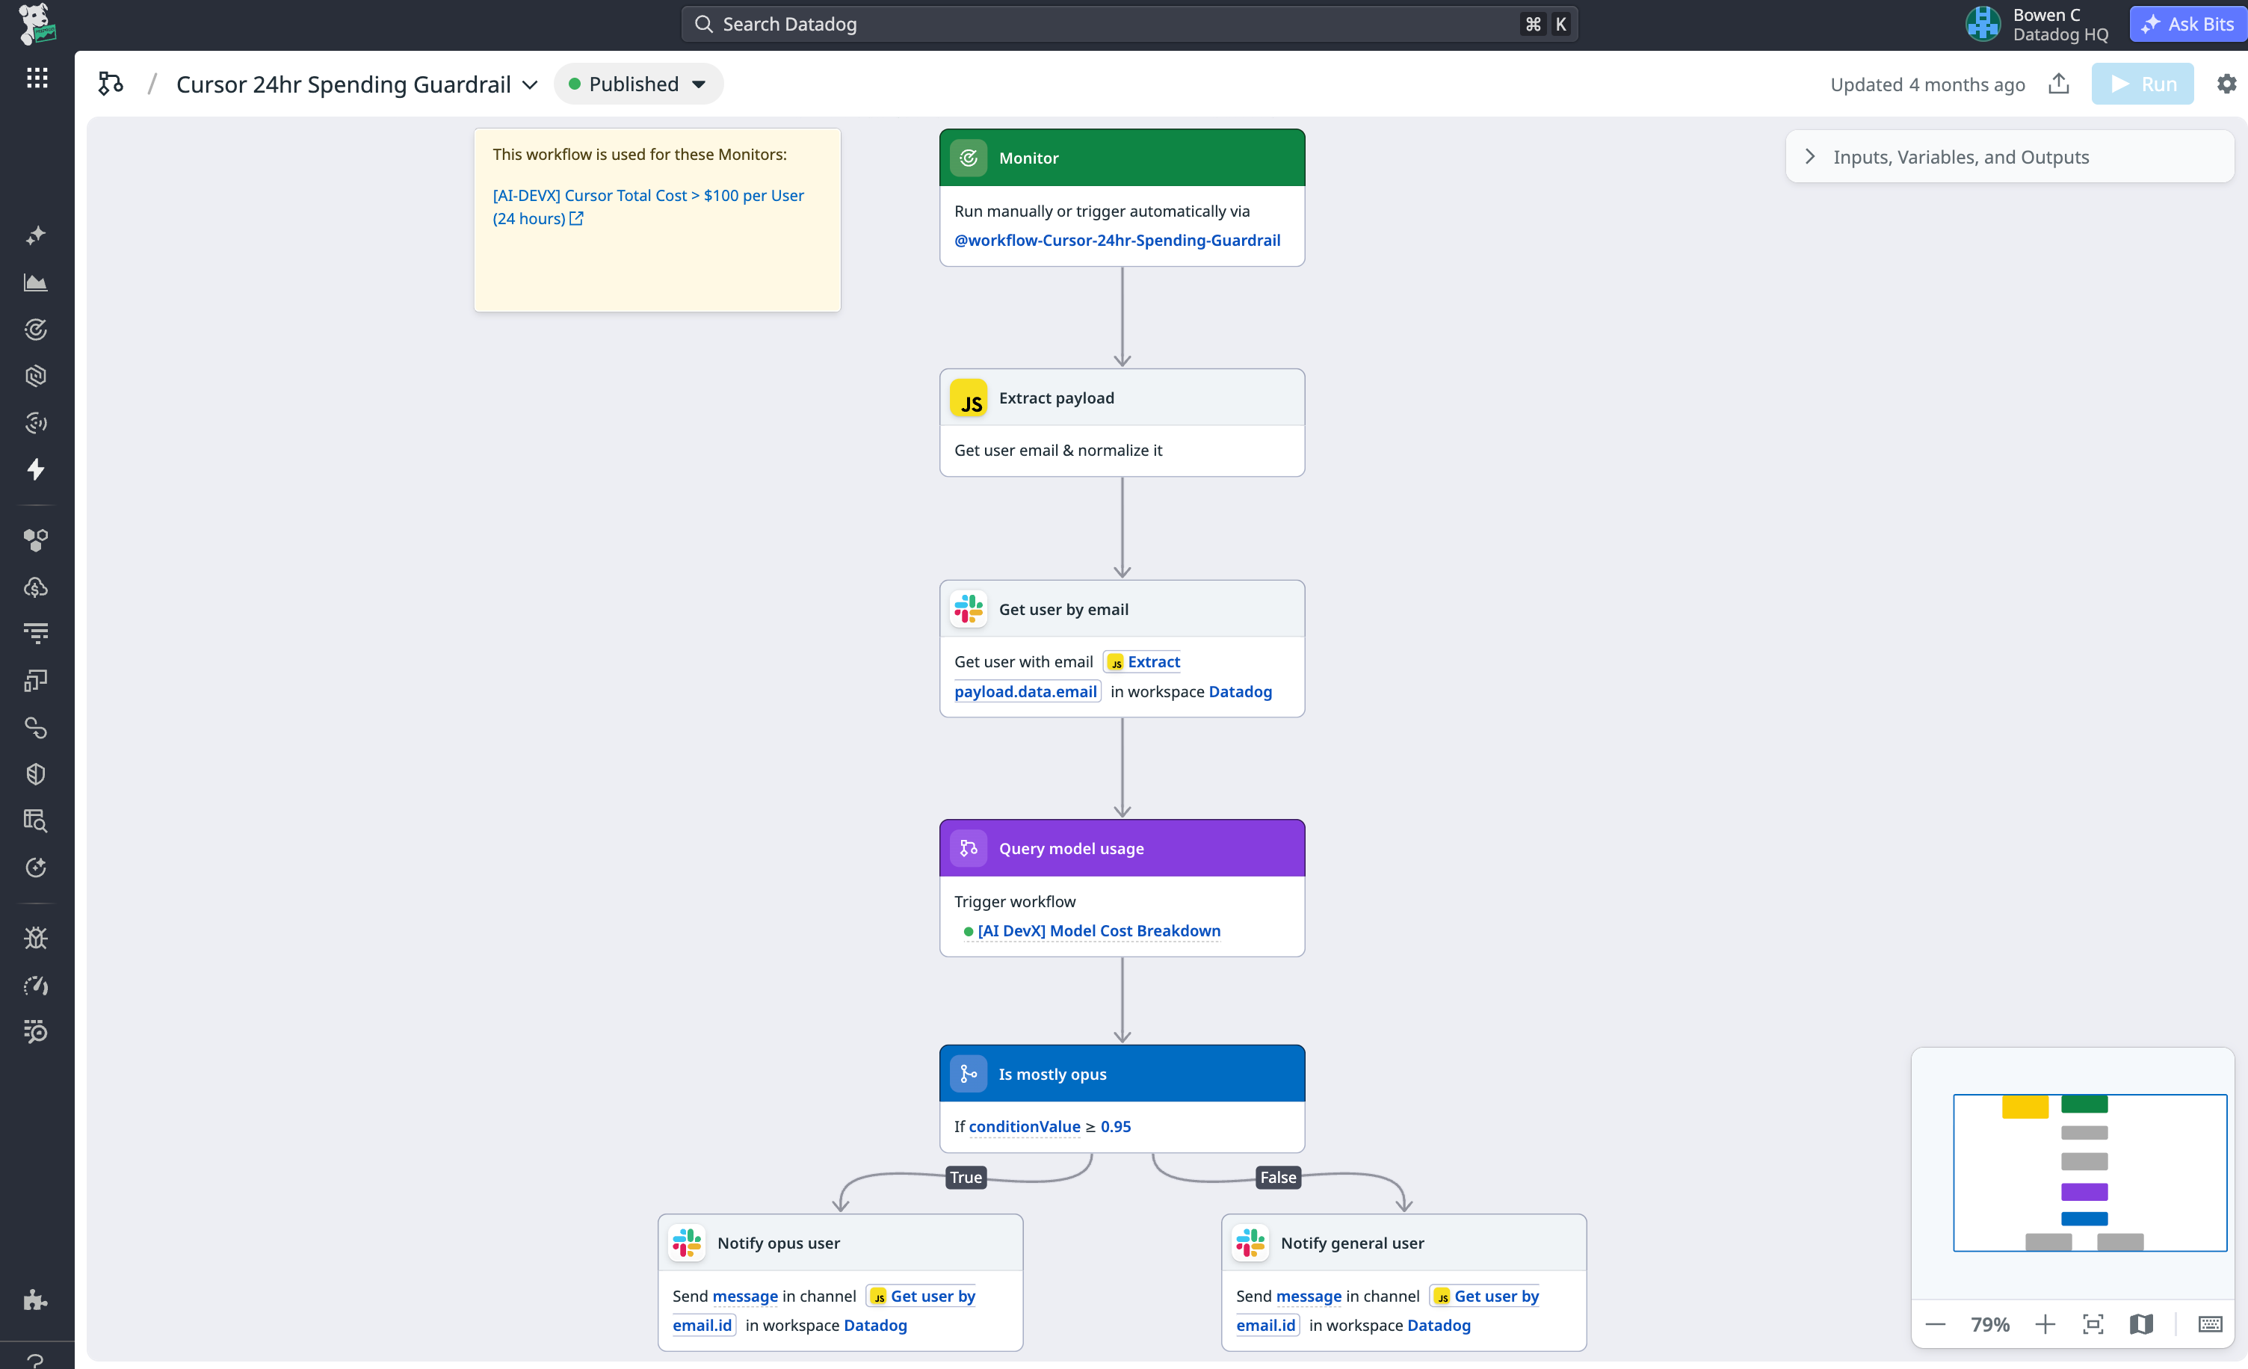
Task: Select the Notify general user step
Action: coord(1404,1282)
